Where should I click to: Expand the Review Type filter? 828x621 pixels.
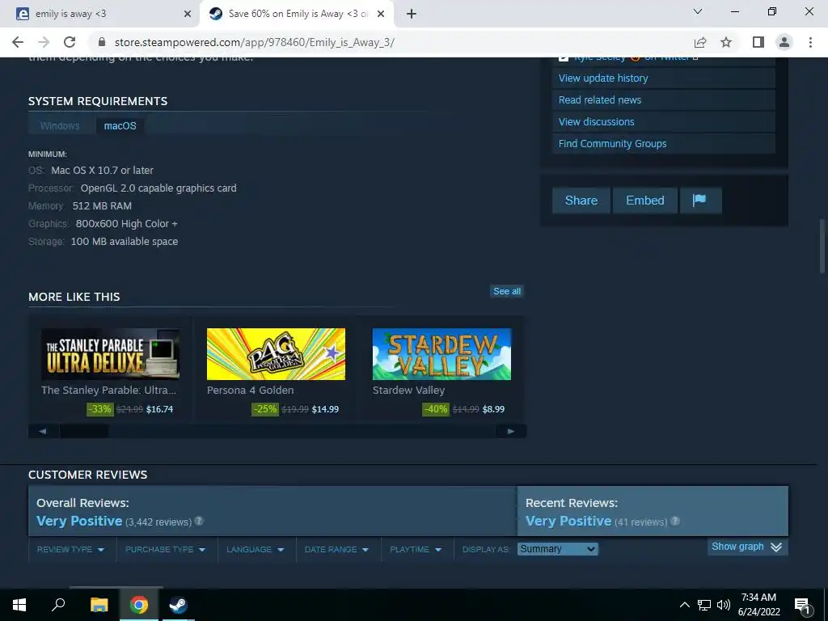click(70, 549)
